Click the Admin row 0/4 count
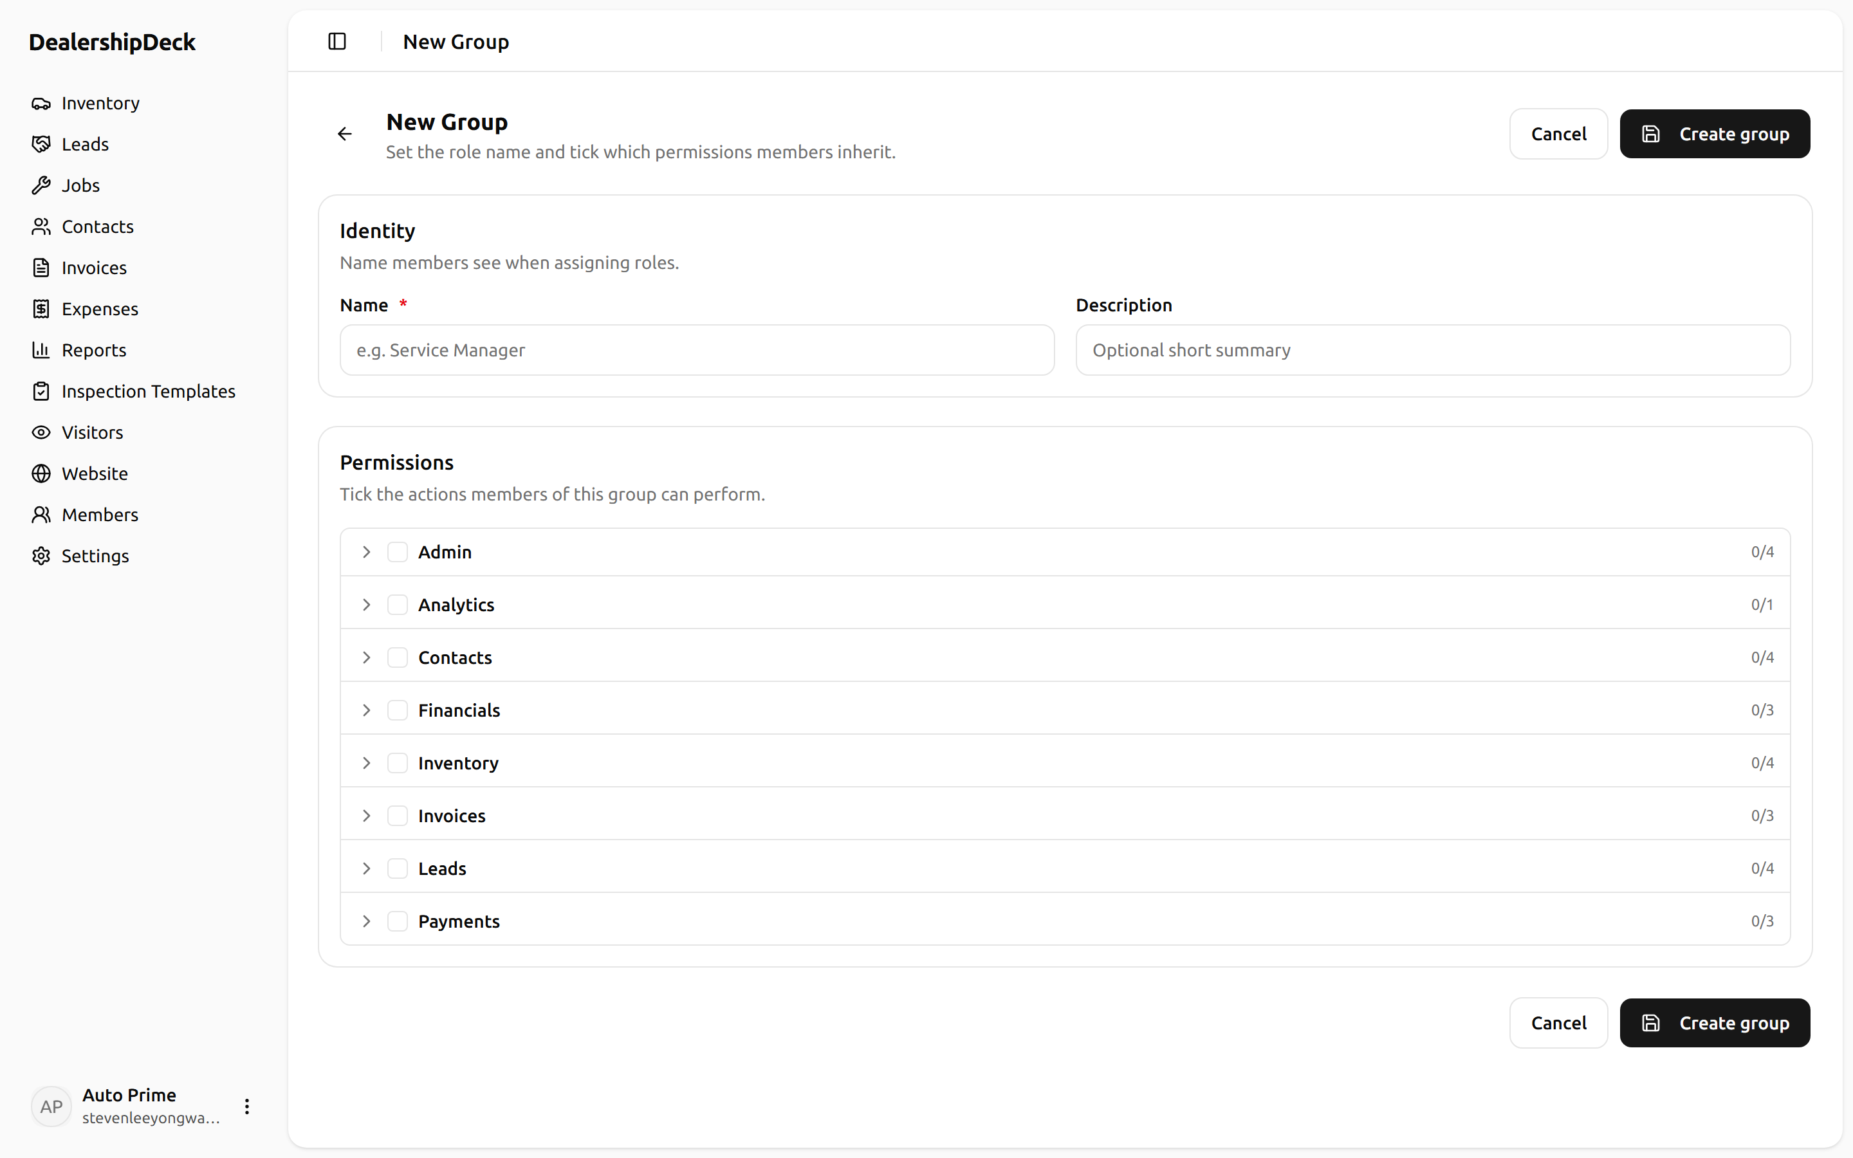The width and height of the screenshot is (1853, 1158). coord(1762,552)
